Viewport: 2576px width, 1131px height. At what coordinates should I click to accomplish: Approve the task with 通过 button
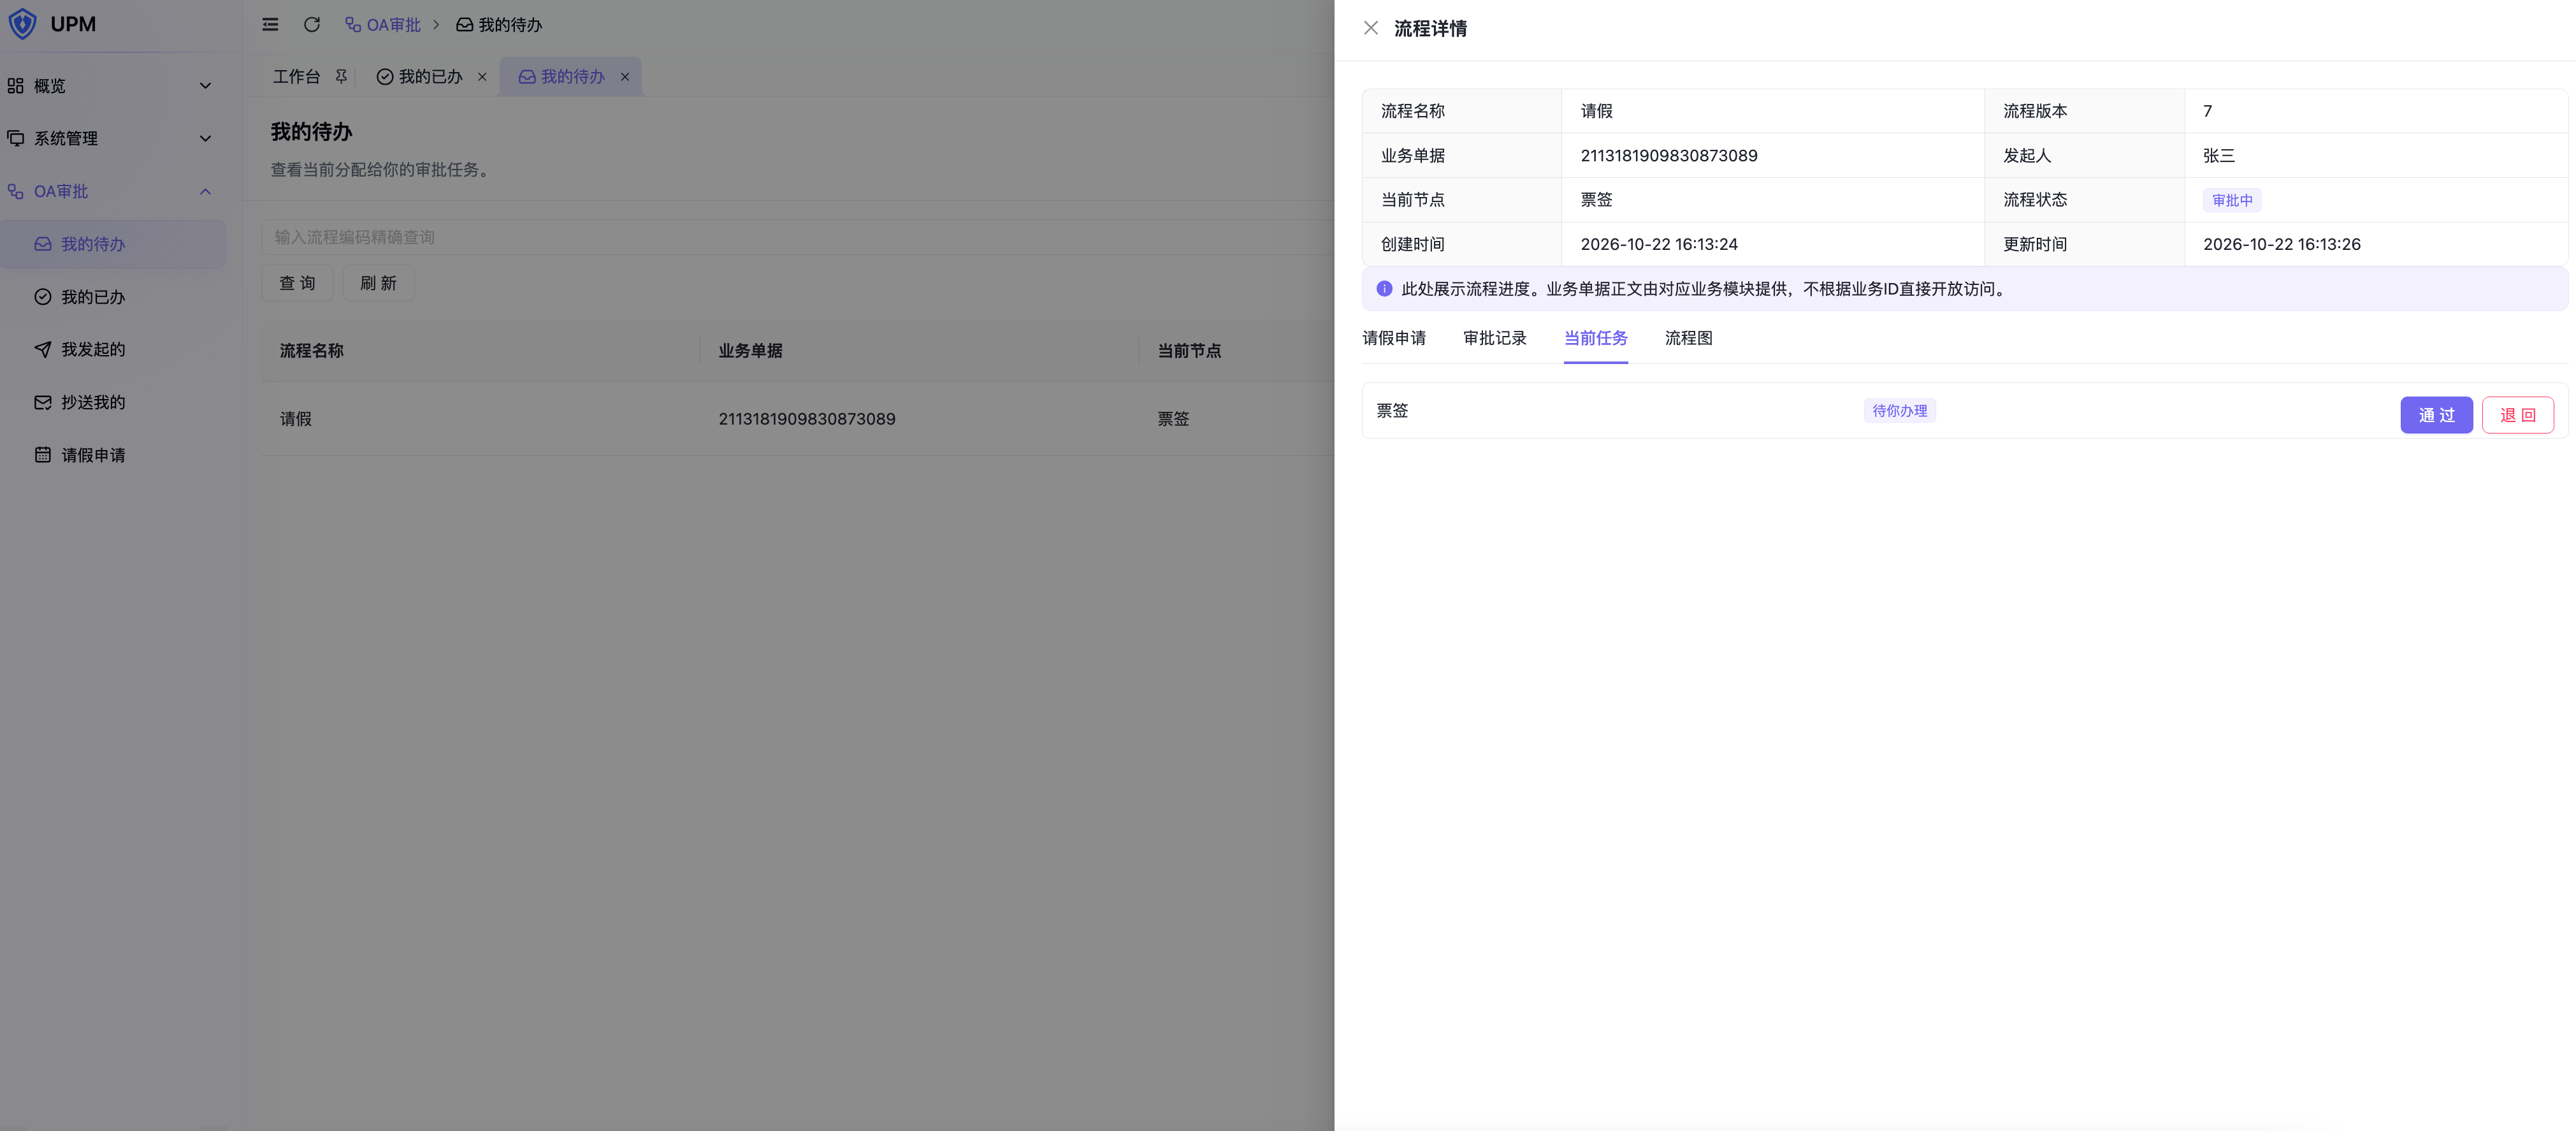tap(2436, 415)
